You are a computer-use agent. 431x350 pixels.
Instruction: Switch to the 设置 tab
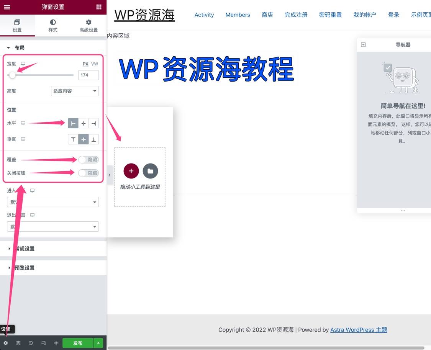tap(17, 26)
